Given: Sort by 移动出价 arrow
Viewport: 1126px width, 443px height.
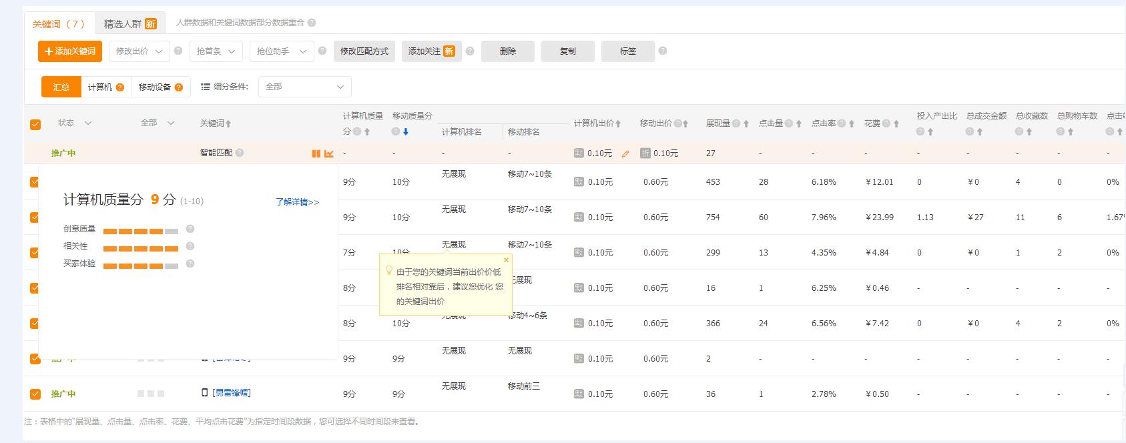Looking at the screenshot, I should pos(685,123).
